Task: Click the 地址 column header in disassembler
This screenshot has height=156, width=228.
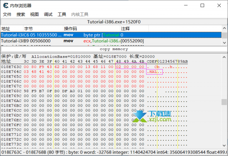Action: [x=12, y=28]
